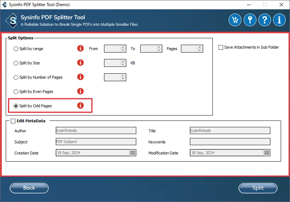Select Split by Even Pages option
The height and width of the screenshot is (202, 290).
(16, 92)
